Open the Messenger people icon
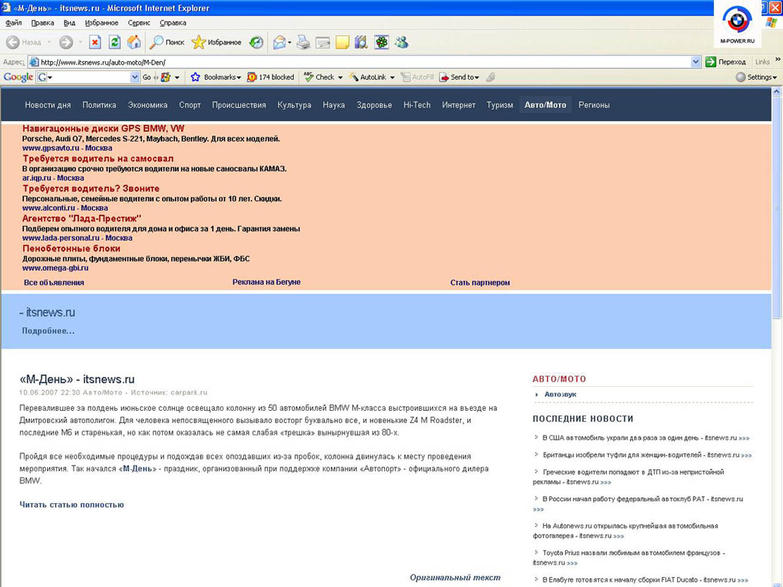The width and height of the screenshot is (783, 587). click(401, 42)
